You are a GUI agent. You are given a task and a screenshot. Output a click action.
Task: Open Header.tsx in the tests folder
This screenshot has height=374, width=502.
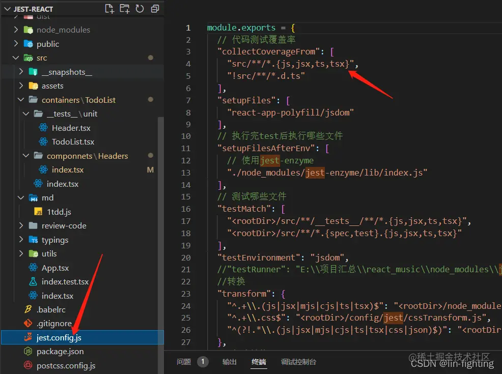[x=71, y=128]
